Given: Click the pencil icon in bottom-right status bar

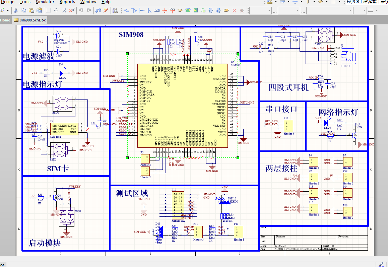Looking at the screenshot, I should tap(381, 265).
